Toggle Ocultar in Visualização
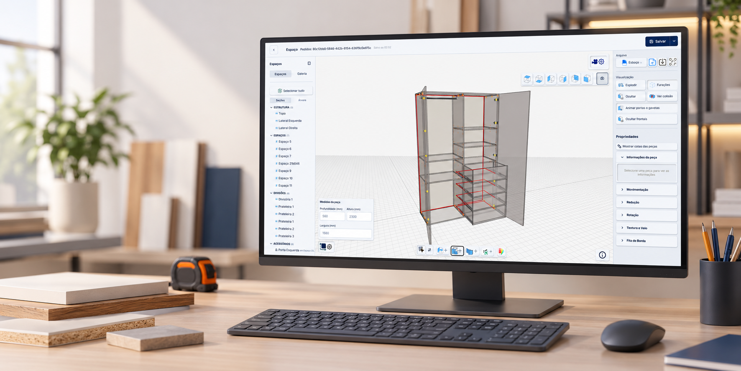Image resolution: width=741 pixels, height=371 pixels. click(631, 97)
